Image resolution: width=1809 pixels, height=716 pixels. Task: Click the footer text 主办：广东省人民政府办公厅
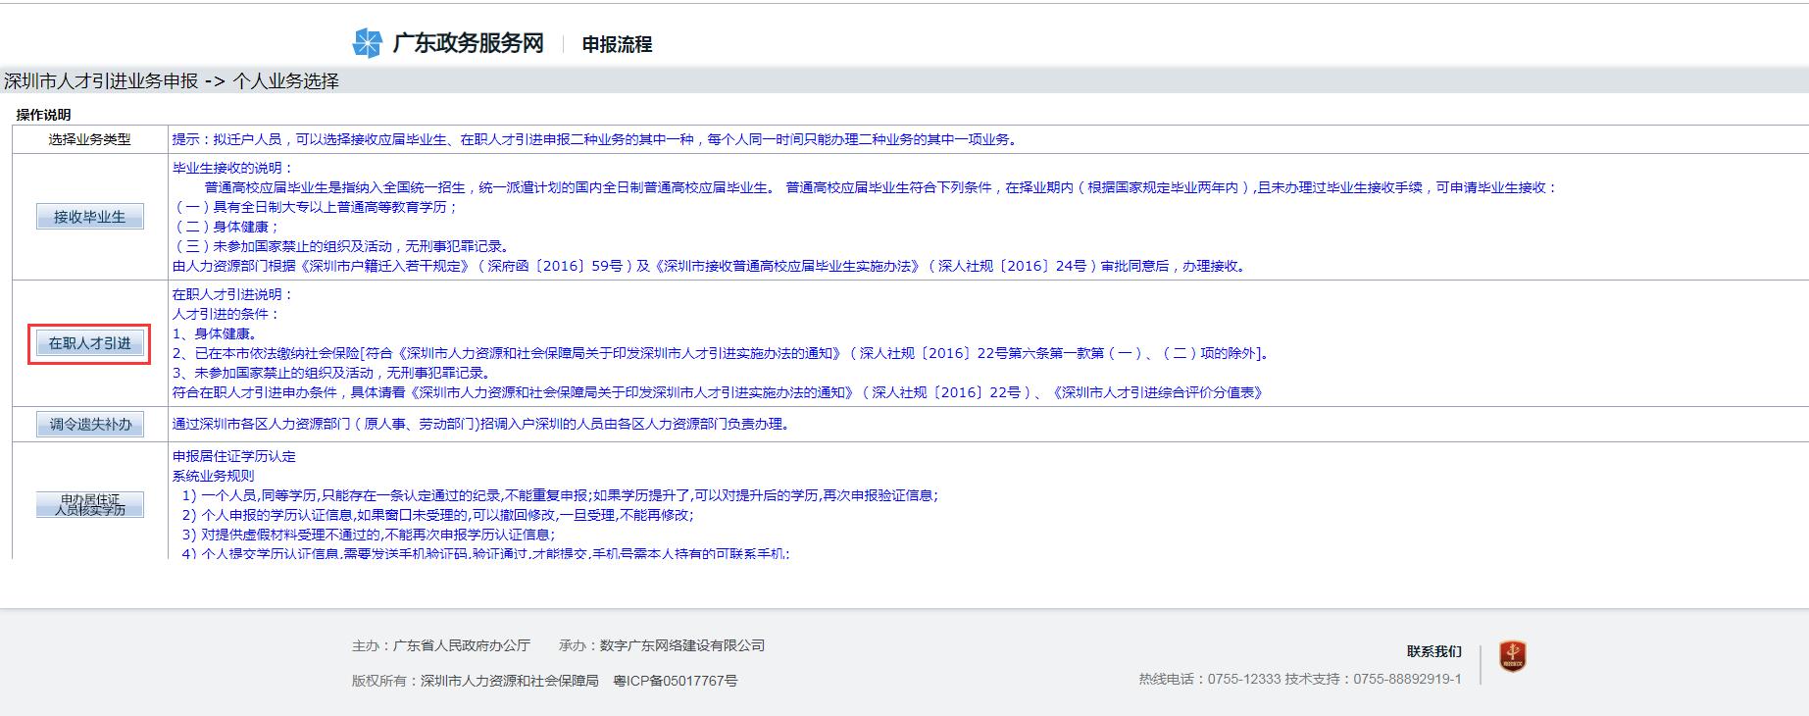pyautogui.click(x=441, y=645)
